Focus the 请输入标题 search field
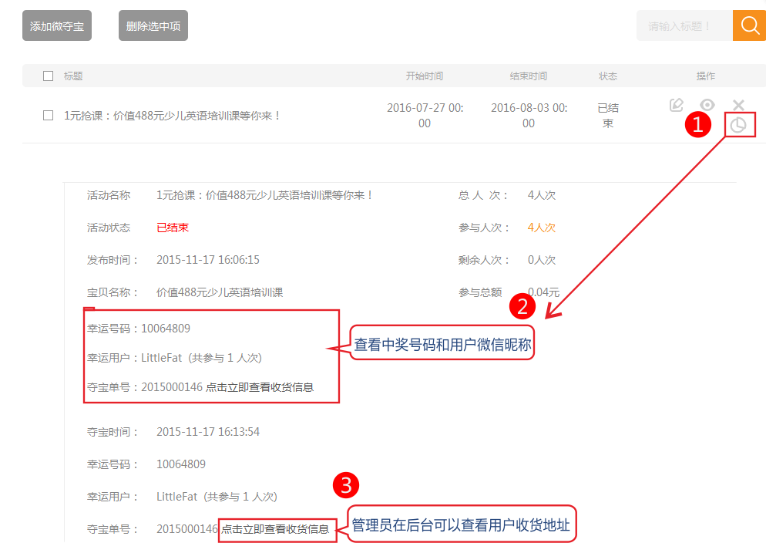 [x=684, y=25]
